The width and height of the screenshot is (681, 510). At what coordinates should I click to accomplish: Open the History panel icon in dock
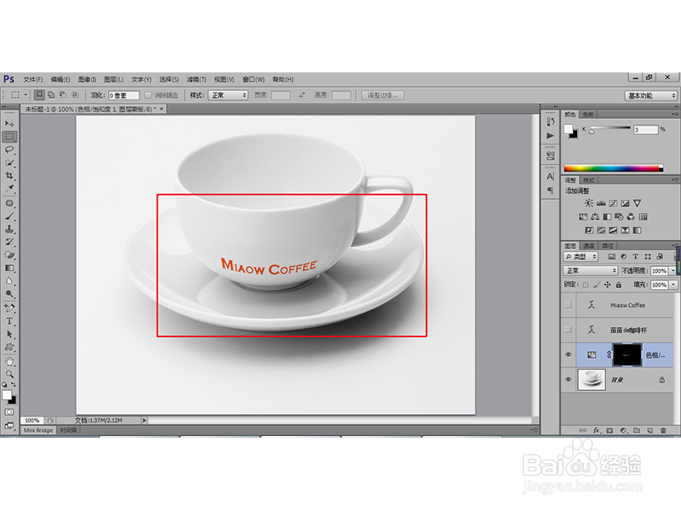tap(550, 122)
